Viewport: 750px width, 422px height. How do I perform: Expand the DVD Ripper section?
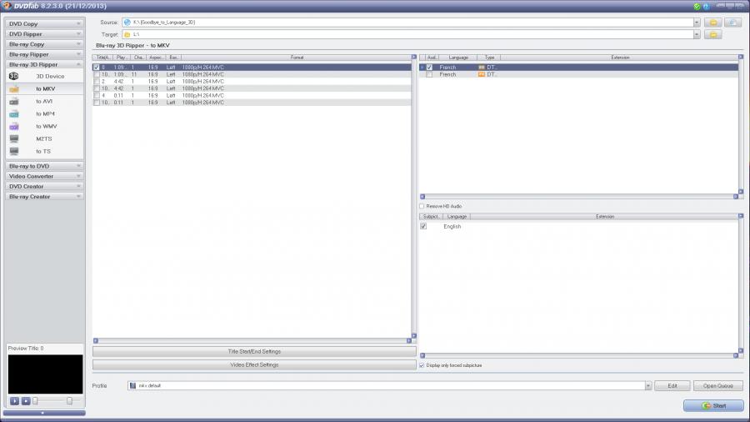tap(44, 34)
